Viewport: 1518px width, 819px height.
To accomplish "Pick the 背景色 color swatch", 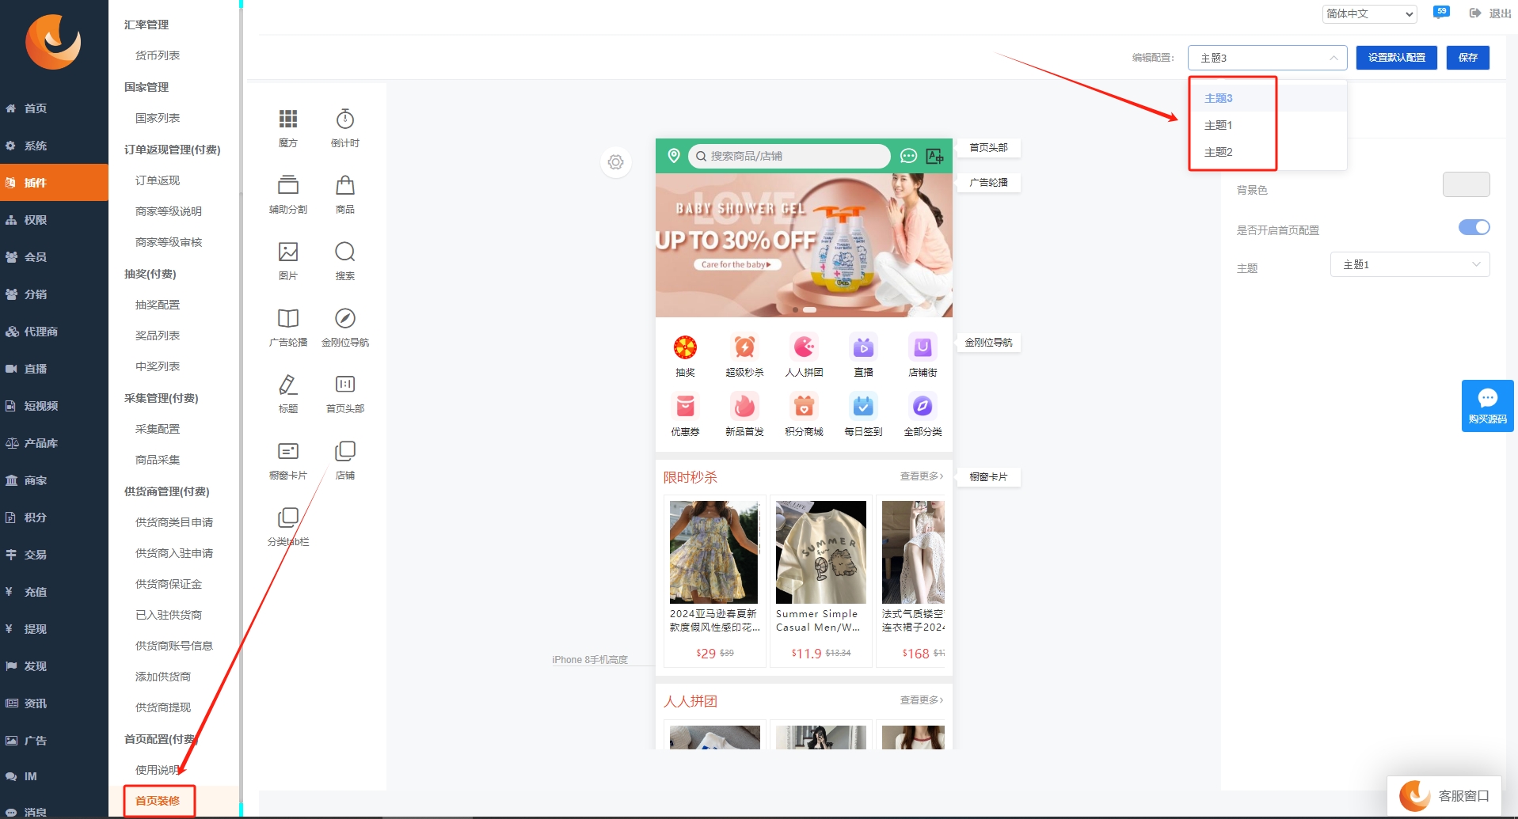I will (1466, 184).
